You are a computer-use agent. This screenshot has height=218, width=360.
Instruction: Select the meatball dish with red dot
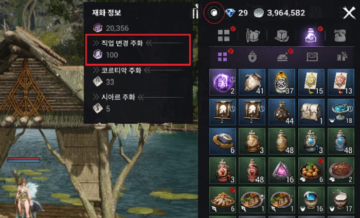tap(311, 171)
